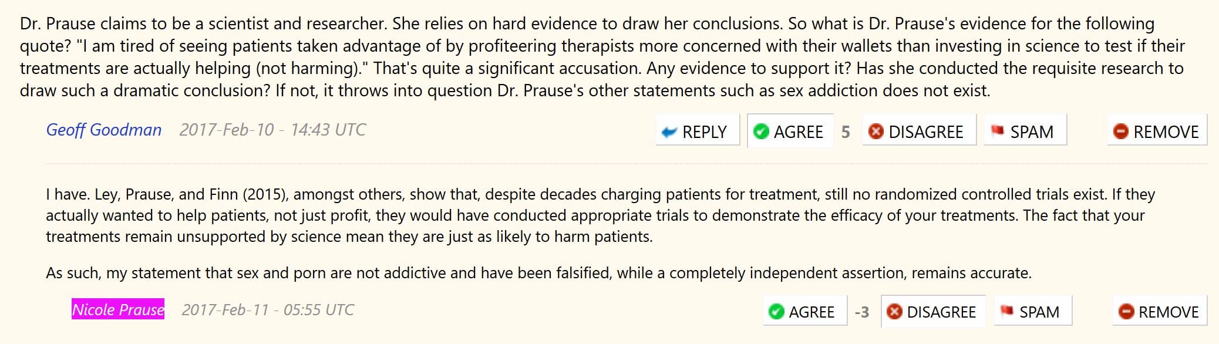The image size is (1219, 344).
Task: Remove Geoff Goodman's comment
Action: pyautogui.click(x=1157, y=131)
